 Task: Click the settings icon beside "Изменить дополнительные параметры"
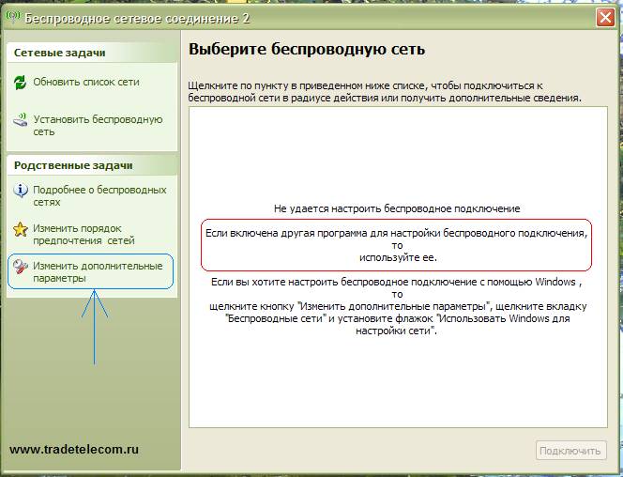pyautogui.click(x=21, y=267)
